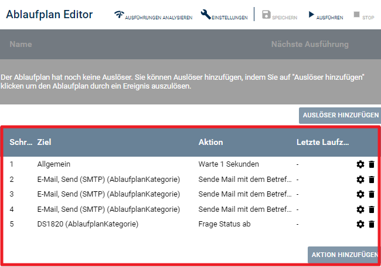Click the Letzte Laufzeit column header
Screen dimensions: 381x267
[322, 142]
